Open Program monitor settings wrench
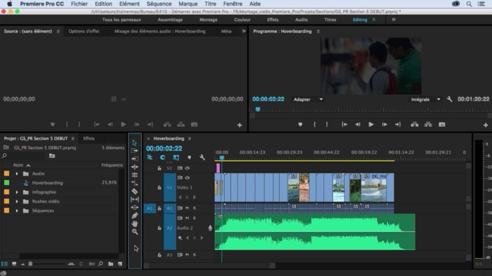The image size is (492, 276). (449, 99)
